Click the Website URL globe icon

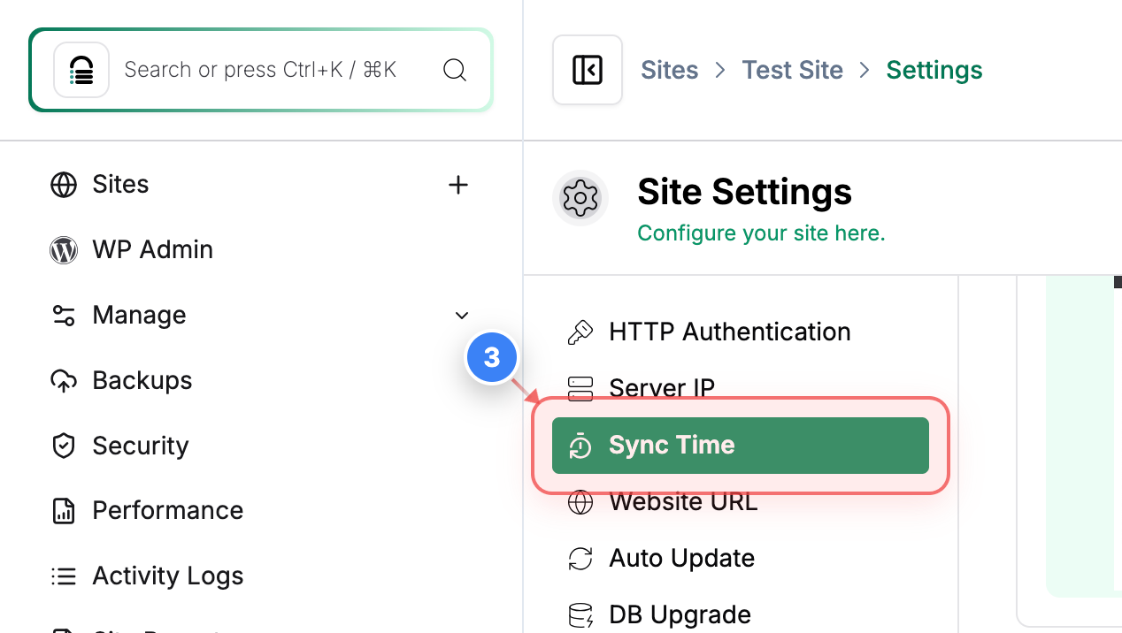tap(580, 502)
